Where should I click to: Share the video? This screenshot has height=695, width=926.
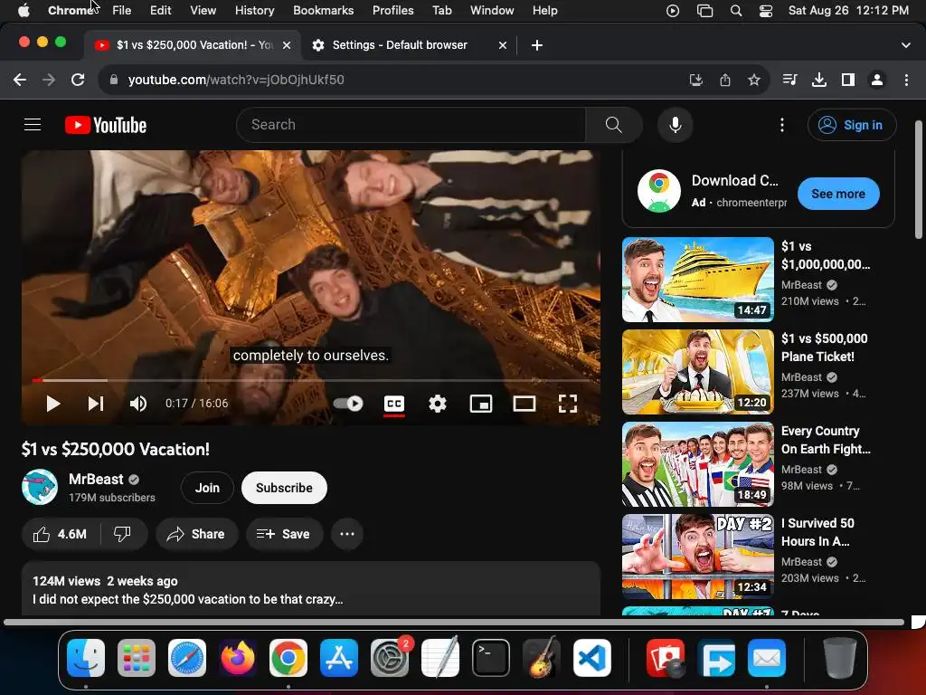click(196, 534)
